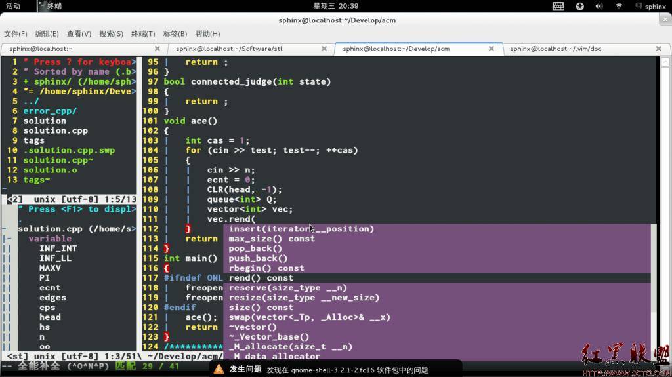
Task: Open the 终端(T) menu
Action: tap(143, 34)
